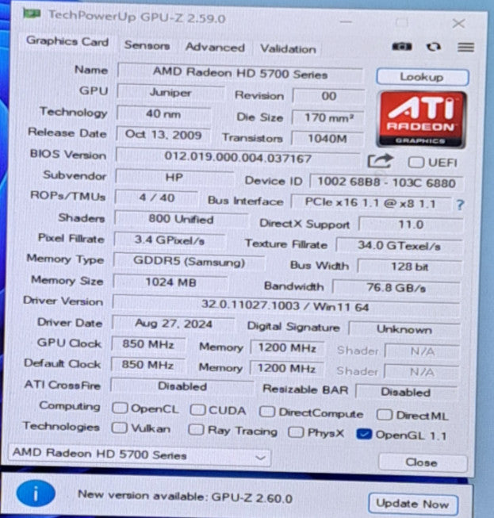Image resolution: width=494 pixels, height=518 pixels.
Task: Click the blue info icon in update bar
Action: [36, 493]
